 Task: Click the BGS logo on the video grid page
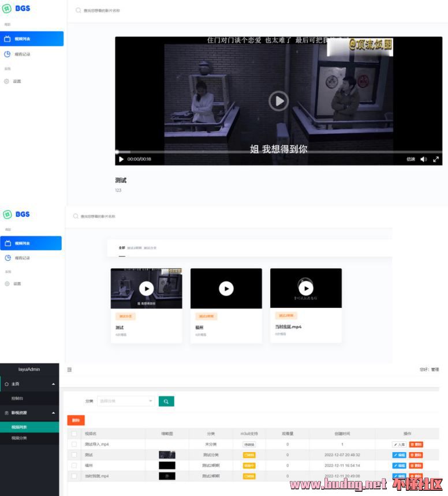[x=17, y=215]
